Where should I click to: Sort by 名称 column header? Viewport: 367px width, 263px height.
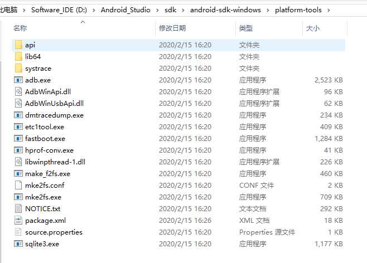(20, 28)
